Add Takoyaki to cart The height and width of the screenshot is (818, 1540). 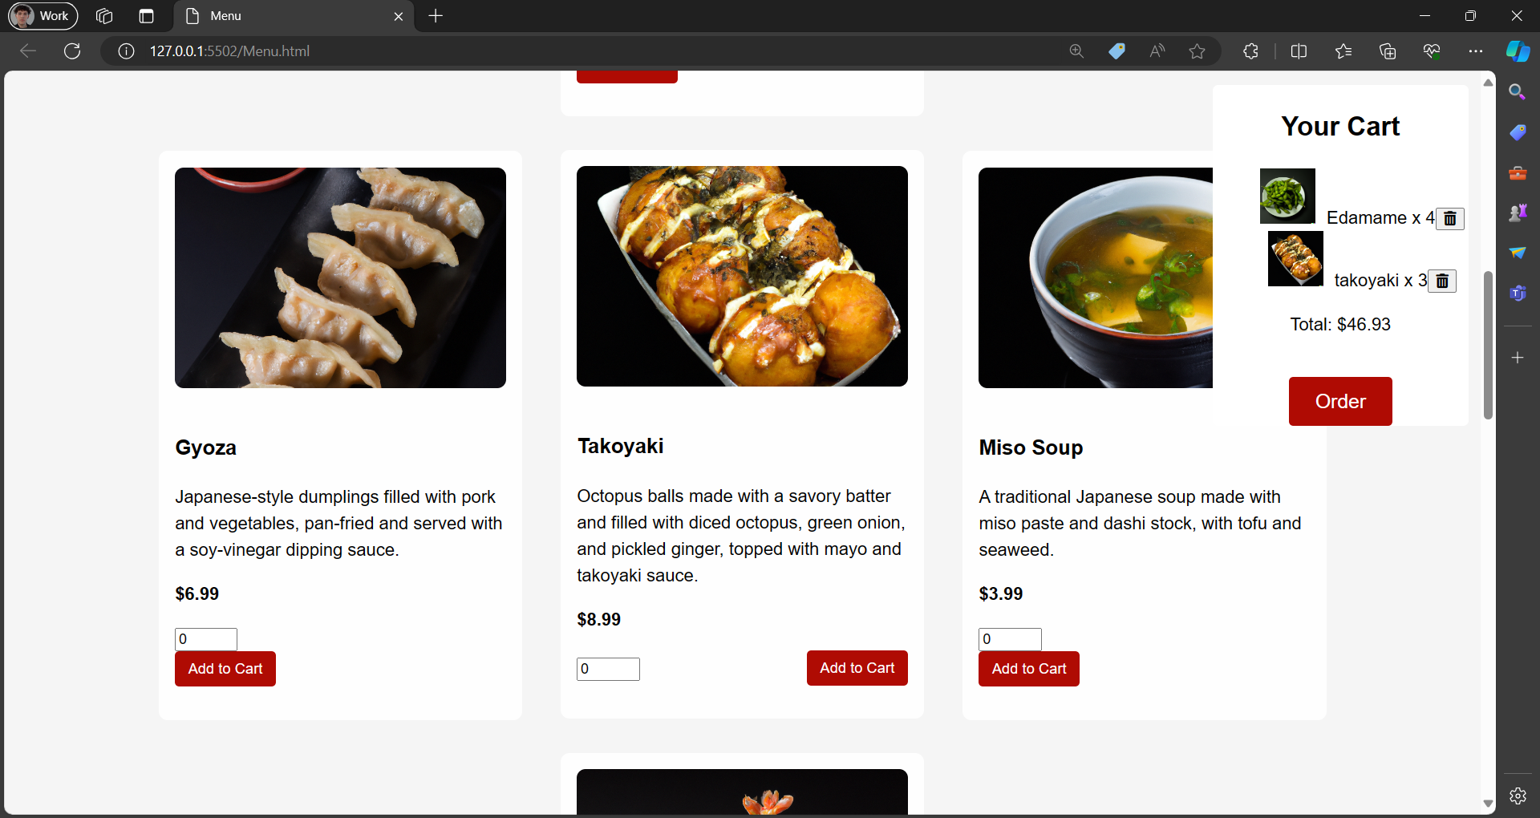click(857, 668)
